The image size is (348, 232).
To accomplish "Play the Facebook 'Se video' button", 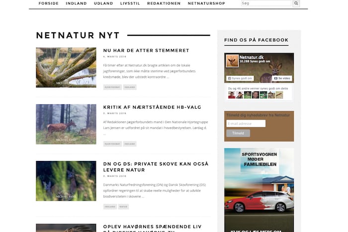I will coord(282,78).
